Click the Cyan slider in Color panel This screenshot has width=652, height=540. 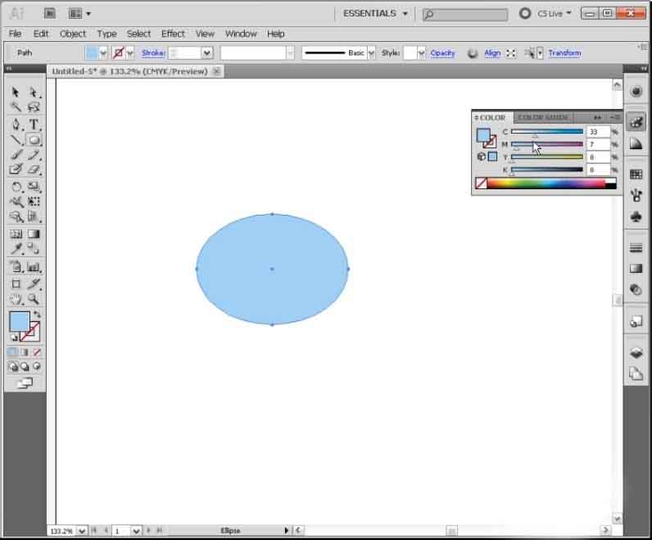tap(546, 131)
